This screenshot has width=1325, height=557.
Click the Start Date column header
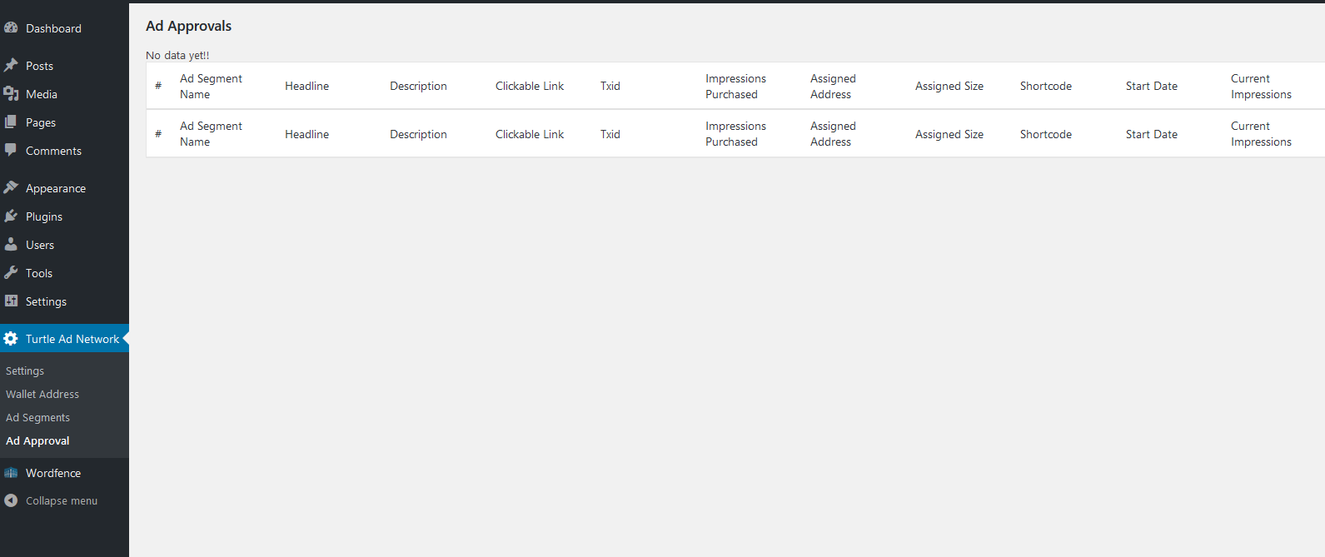click(x=1152, y=86)
